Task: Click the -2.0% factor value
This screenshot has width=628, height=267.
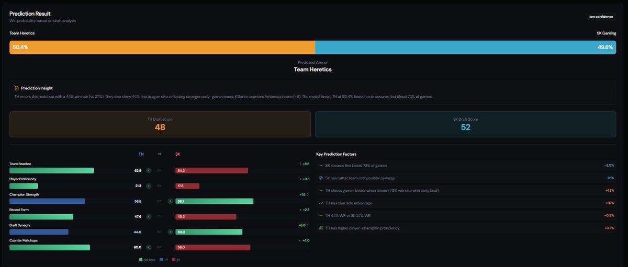Action: pyautogui.click(x=609, y=166)
